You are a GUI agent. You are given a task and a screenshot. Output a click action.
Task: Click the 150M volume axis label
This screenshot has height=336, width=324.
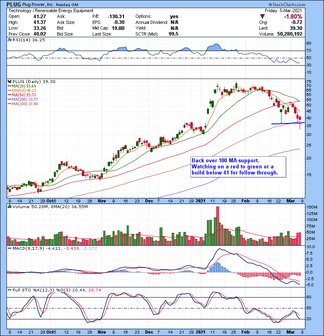(x=312, y=207)
